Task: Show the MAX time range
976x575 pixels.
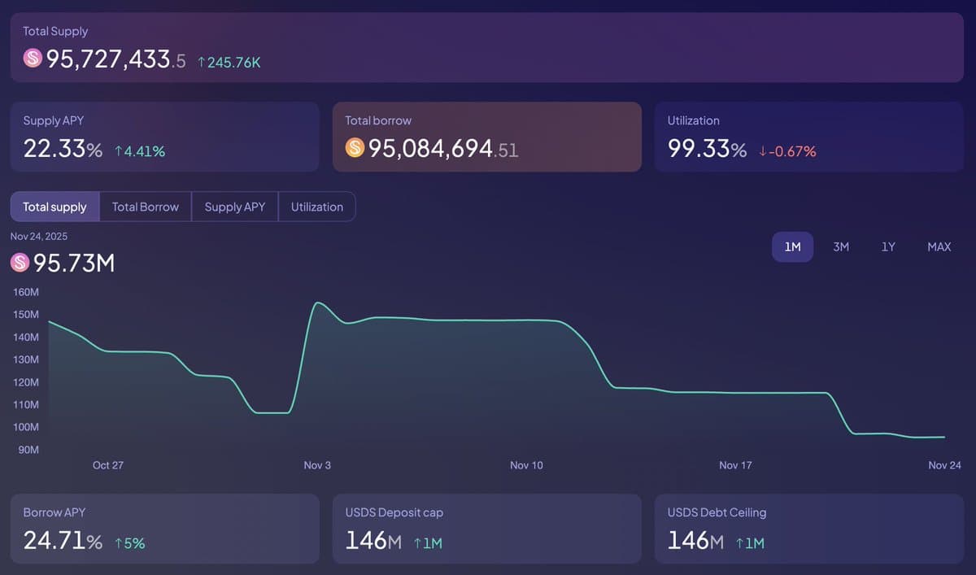Action: pos(939,246)
